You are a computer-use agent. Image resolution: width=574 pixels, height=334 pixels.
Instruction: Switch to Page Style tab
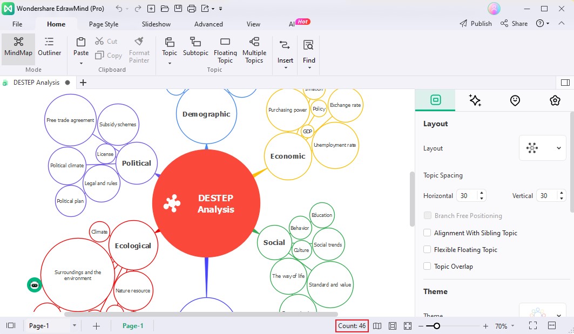(104, 24)
